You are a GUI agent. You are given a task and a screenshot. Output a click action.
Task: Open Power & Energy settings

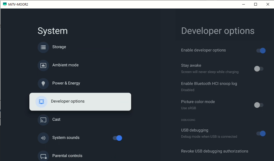80,83
